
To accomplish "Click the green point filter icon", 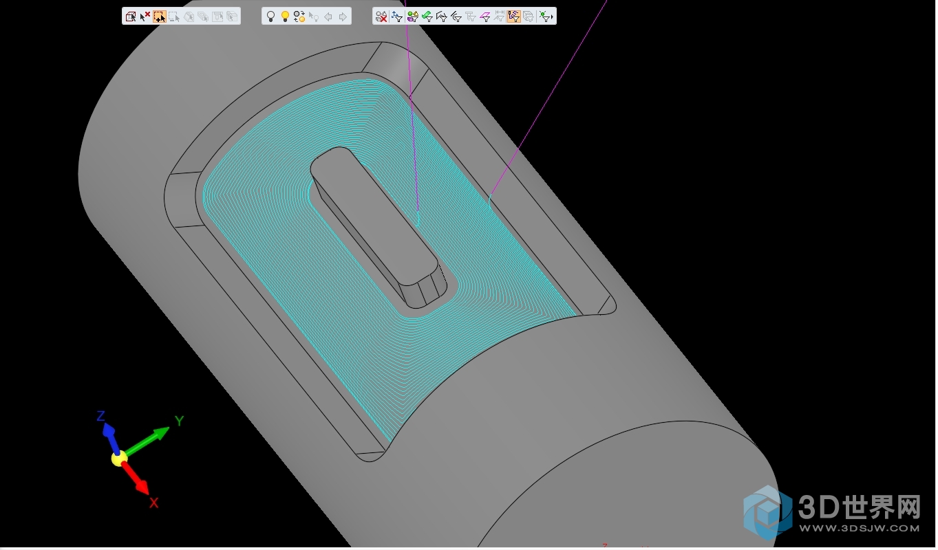I will tap(544, 16).
